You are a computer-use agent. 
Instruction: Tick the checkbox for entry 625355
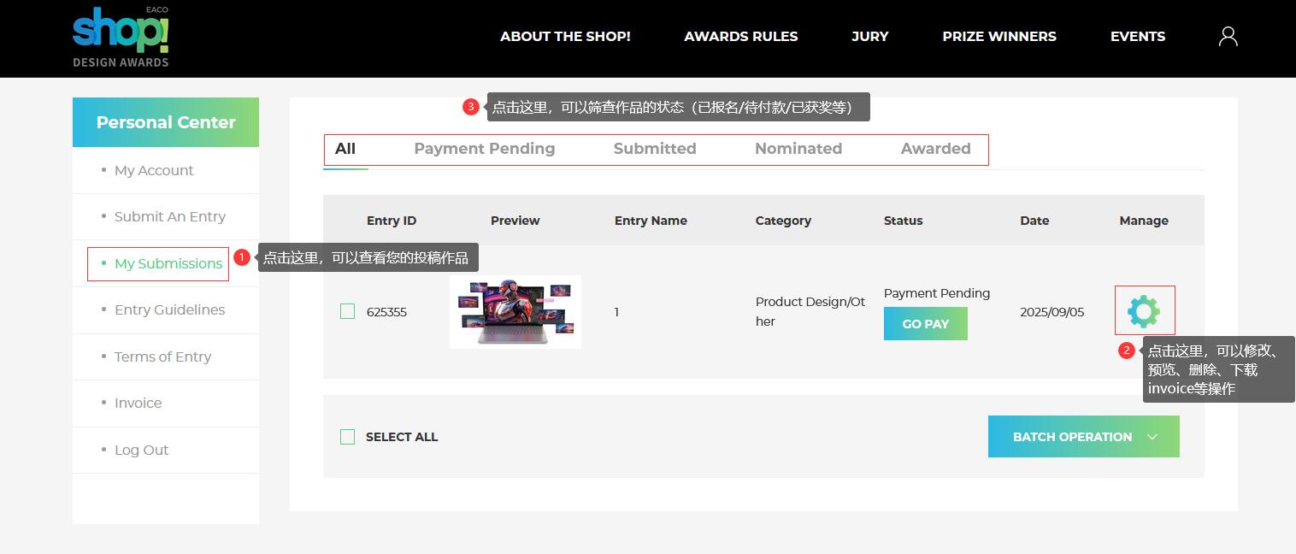point(347,311)
